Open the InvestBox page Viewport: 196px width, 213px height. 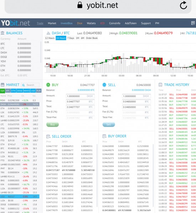(x=67, y=23)
